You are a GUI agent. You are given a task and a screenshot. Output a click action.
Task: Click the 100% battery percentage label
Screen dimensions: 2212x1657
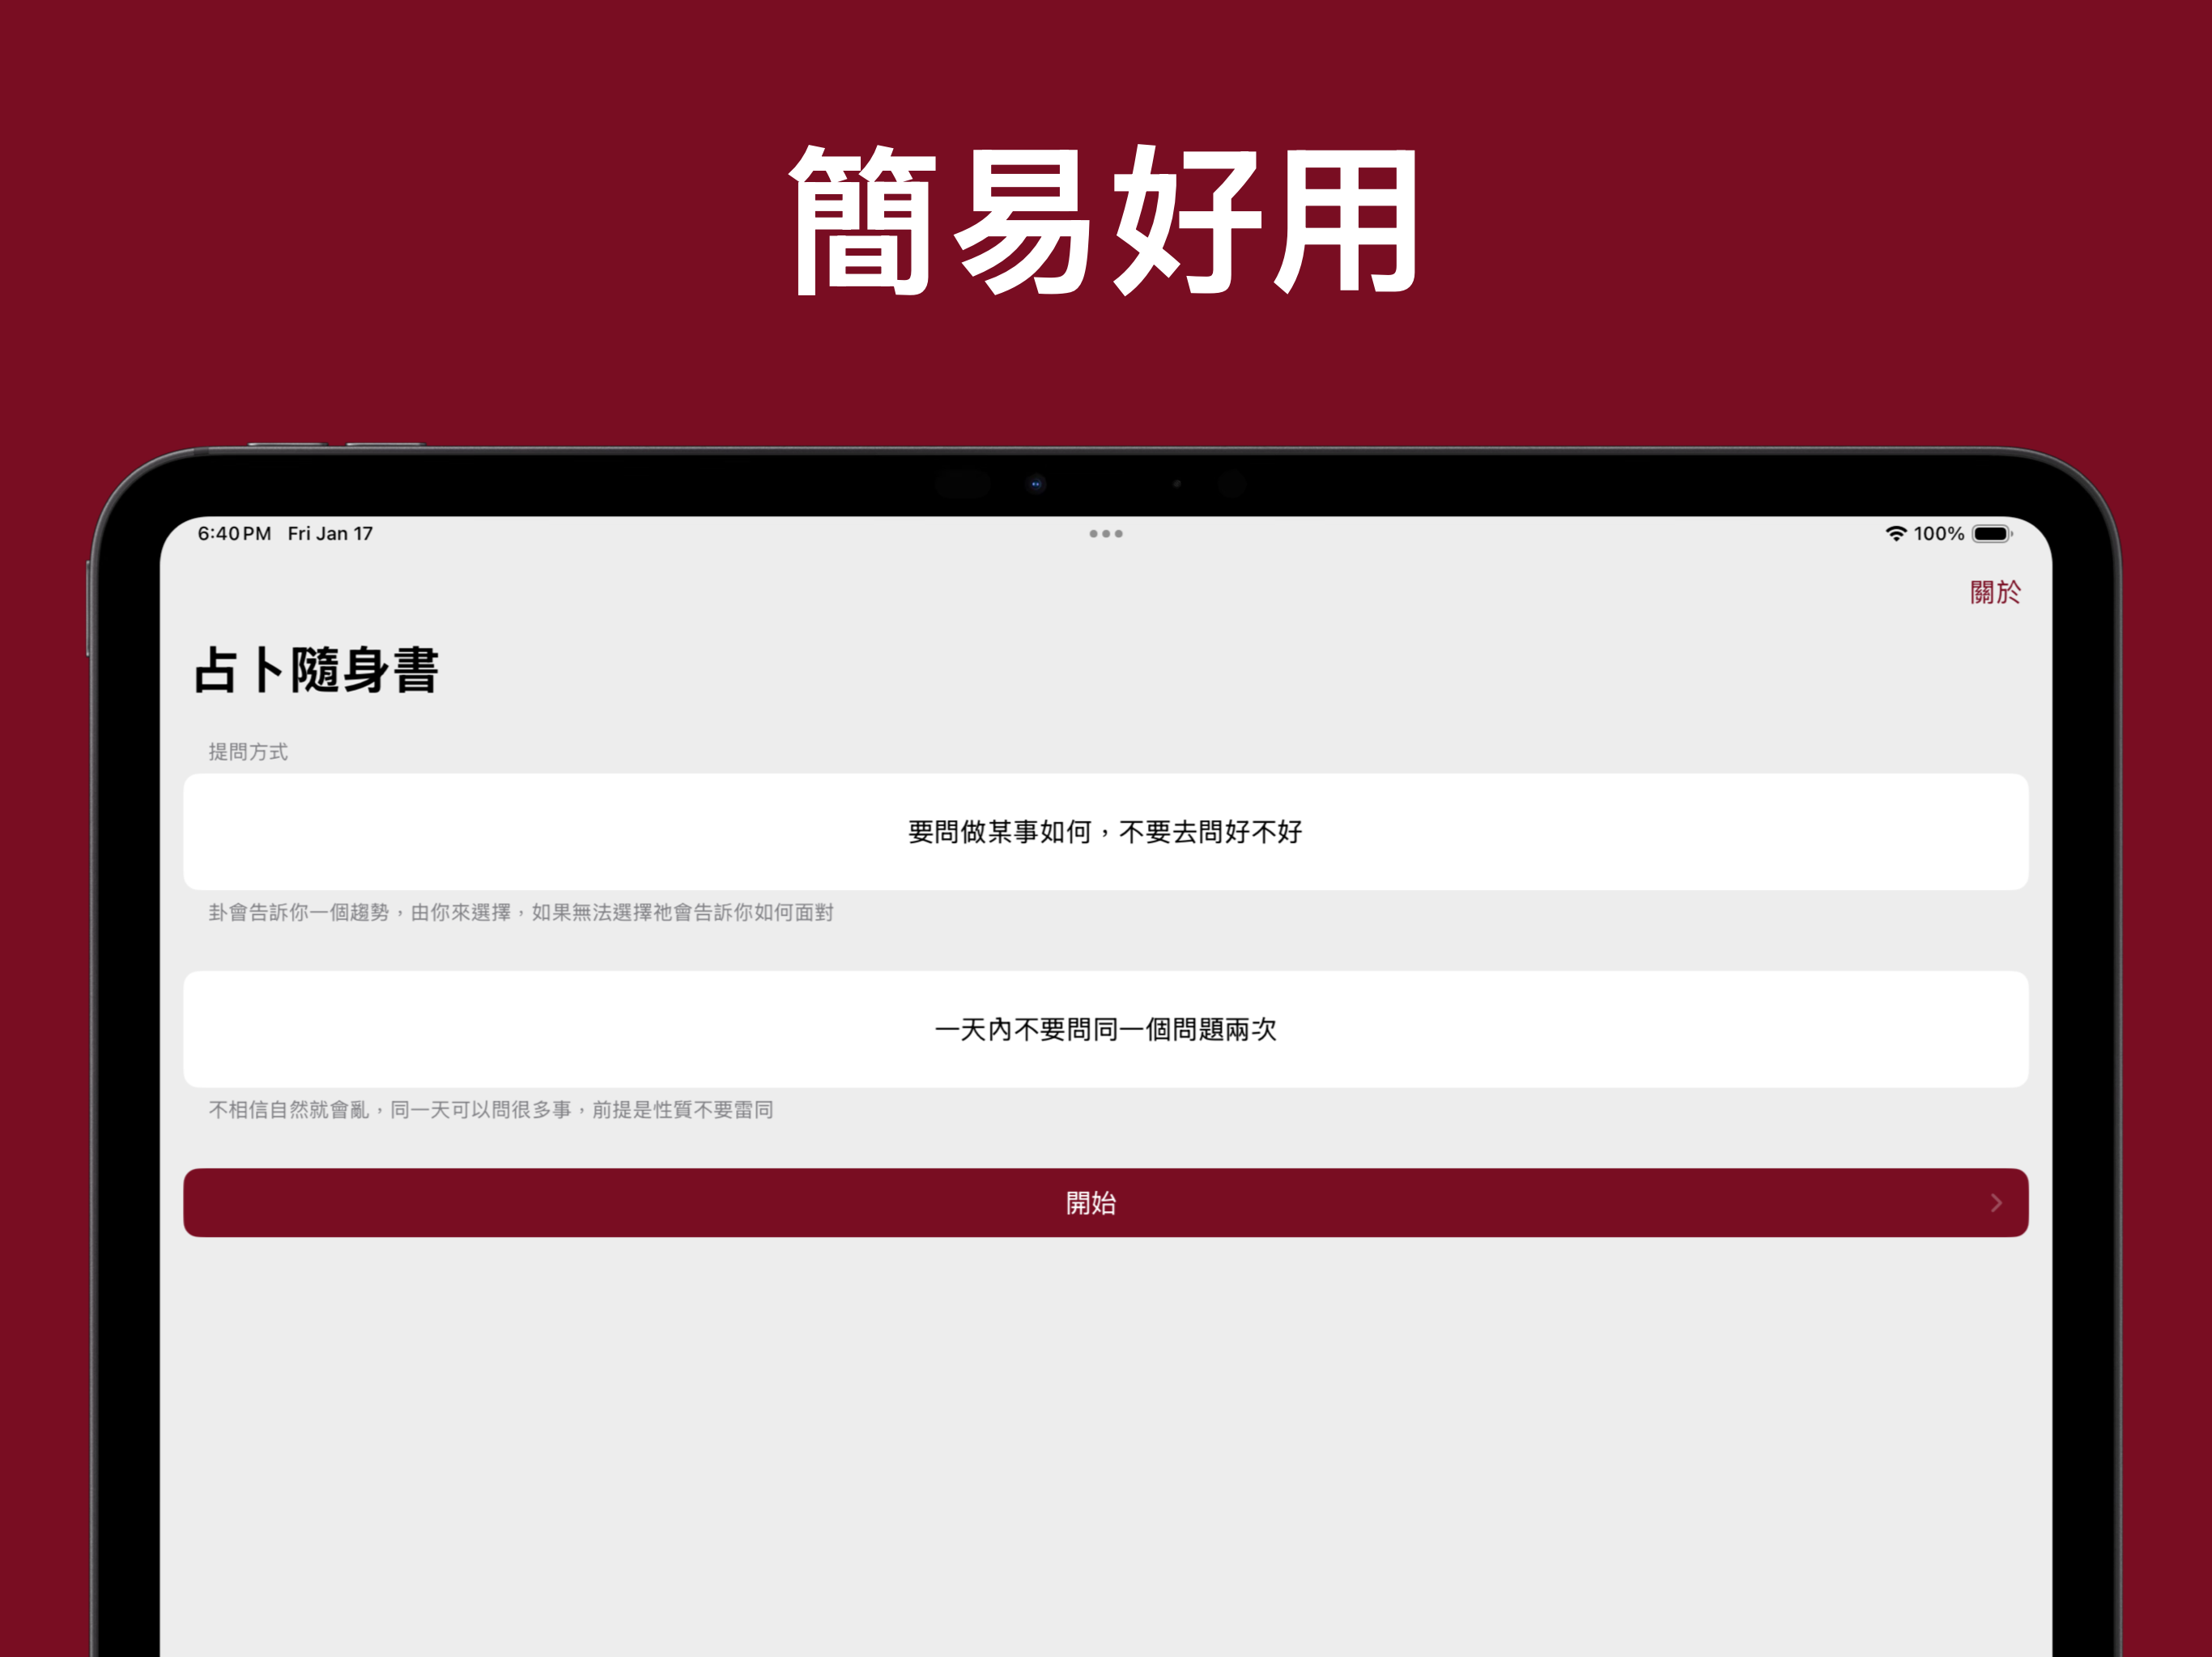[x=1938, y=534]
